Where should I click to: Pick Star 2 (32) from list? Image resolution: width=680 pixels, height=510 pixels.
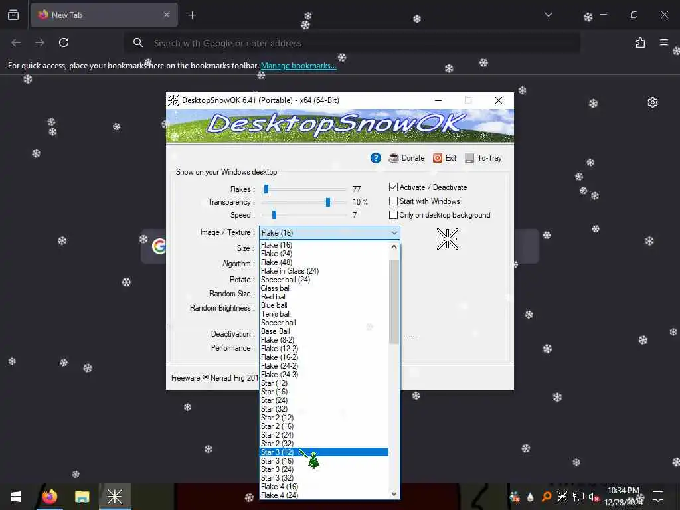(324, 444)
